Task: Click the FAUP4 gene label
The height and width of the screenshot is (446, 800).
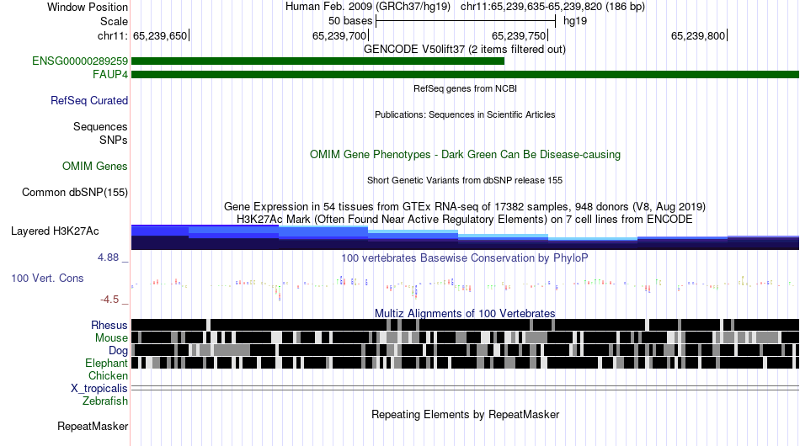Action: (x=110, y=74)
